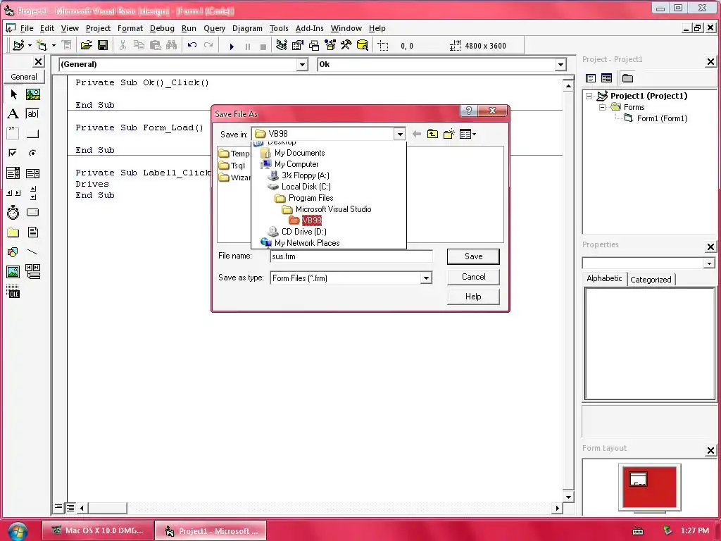
Task: Select the Image control tool
Action: [13, 272]
